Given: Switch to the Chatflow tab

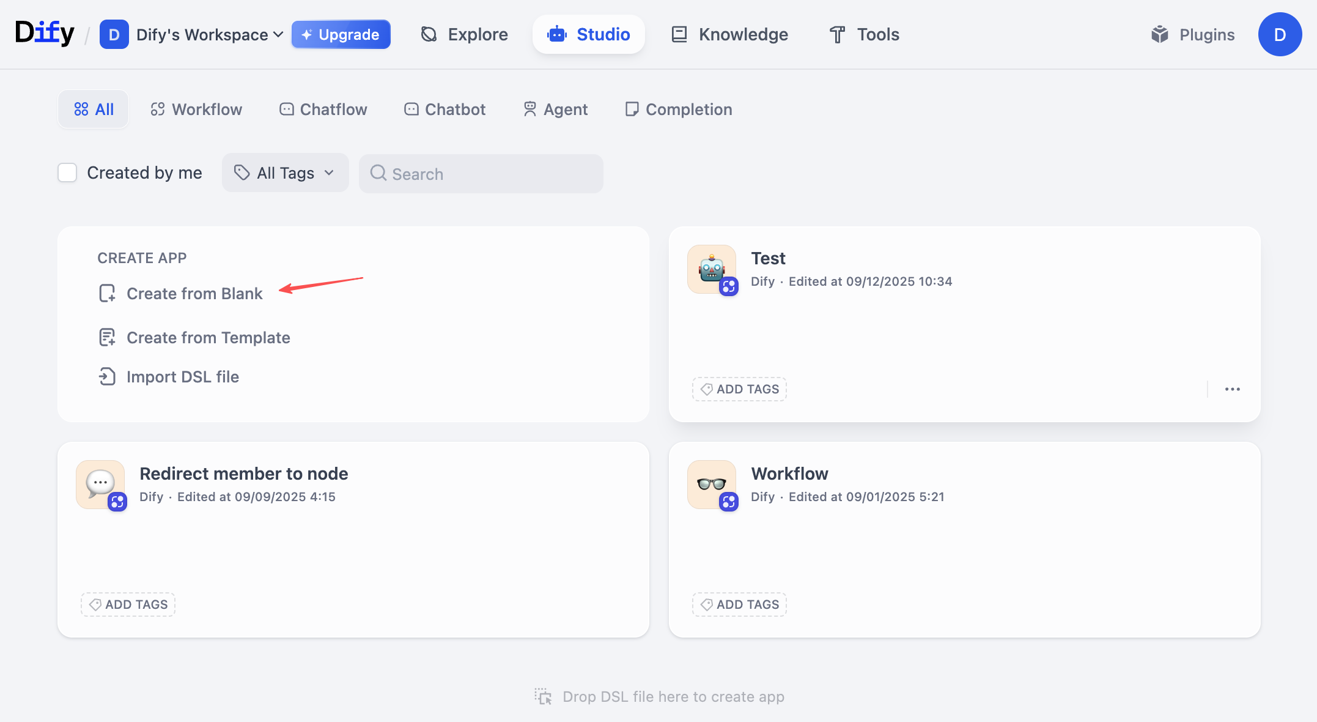Looking at the screenshot, I should click(x=323, y=110).
